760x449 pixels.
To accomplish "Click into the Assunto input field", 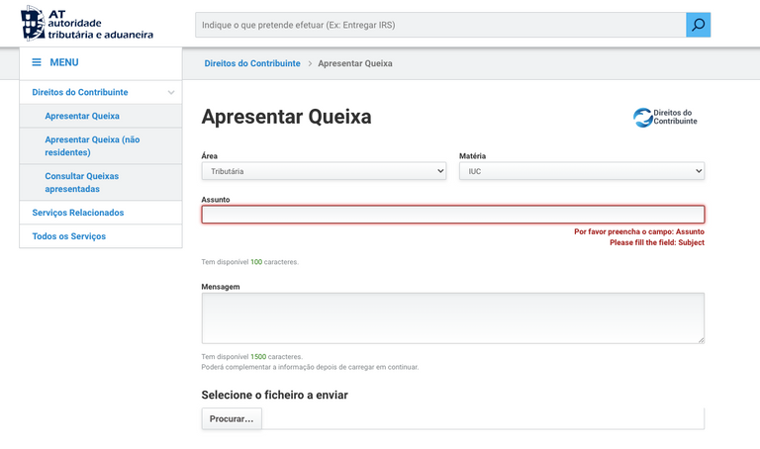I will [x=452, y=215].
